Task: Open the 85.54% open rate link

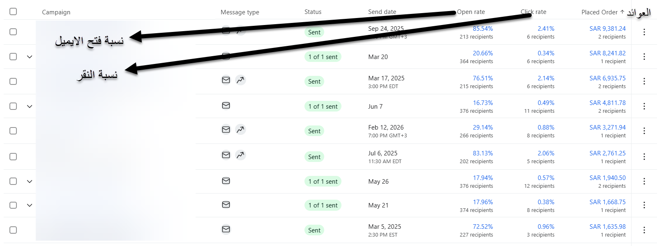Action: (483, 29)
